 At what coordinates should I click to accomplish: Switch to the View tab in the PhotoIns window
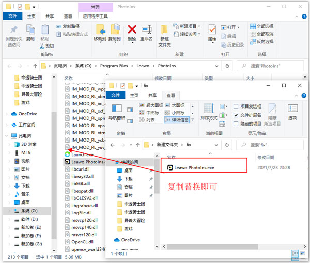pos(68,16)
